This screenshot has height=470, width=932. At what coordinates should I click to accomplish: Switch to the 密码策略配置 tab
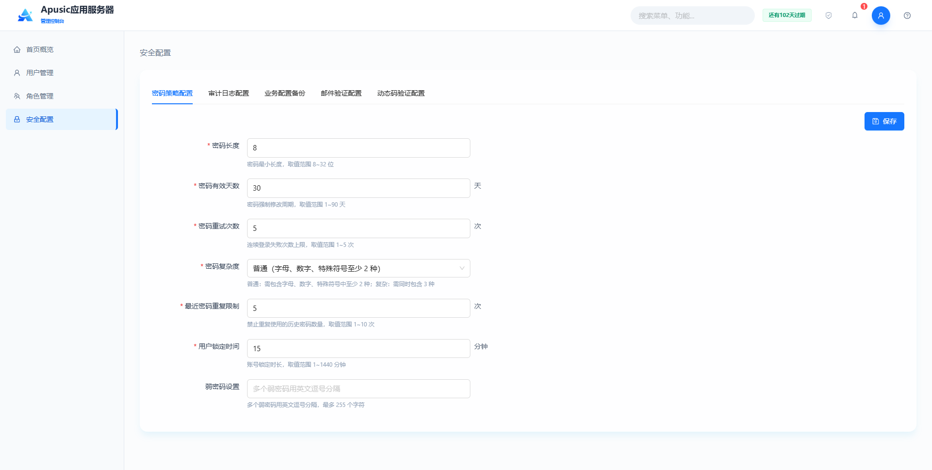pyautogui.click(x=172, y=93)
